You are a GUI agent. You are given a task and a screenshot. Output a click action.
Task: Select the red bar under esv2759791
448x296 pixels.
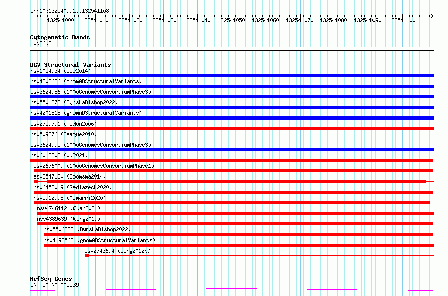coord(232,129)
